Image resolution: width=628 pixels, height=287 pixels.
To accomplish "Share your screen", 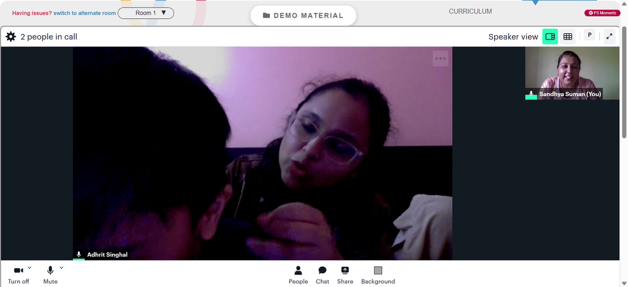I will coord(345,276).
